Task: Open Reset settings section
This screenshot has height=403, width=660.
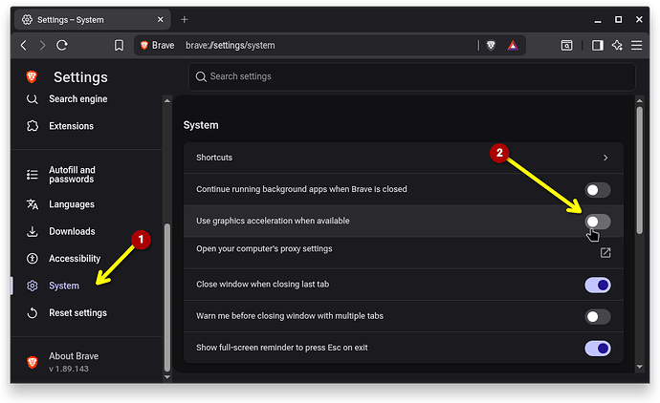Action: tap(77, 312)
